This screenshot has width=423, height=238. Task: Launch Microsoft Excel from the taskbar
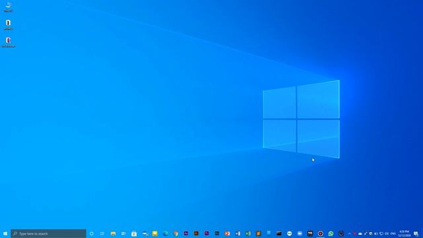click(248, 233)
